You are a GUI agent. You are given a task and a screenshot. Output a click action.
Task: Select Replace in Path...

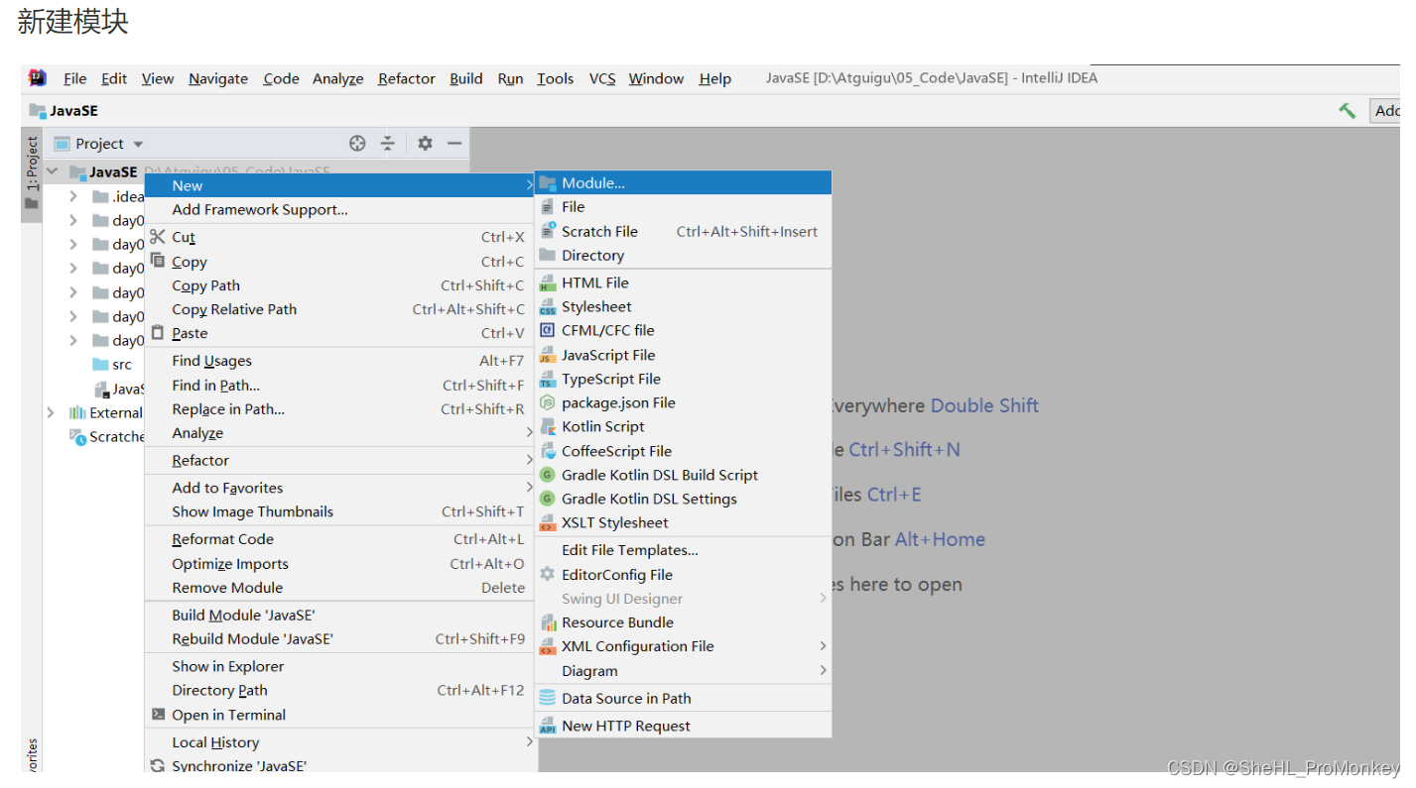341,408
